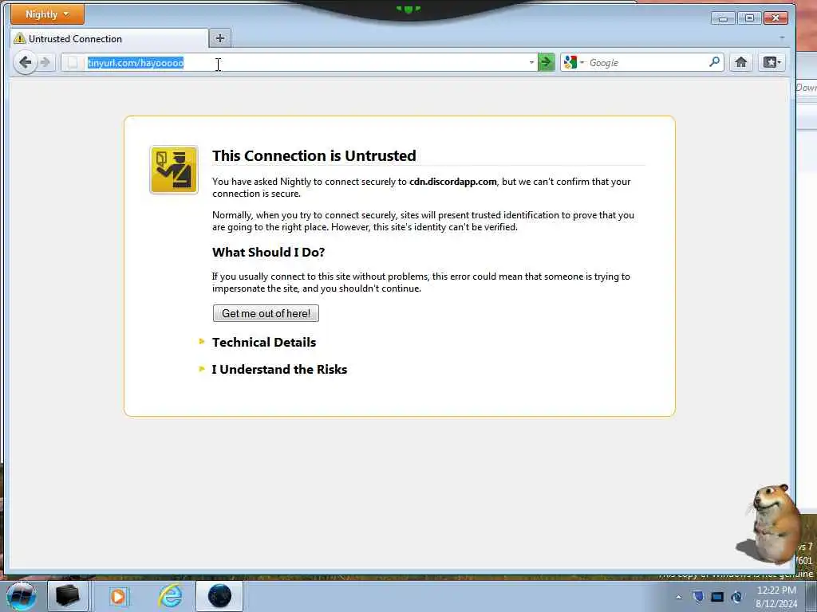Close the Nightly browser window
The height and width of the screenshot is (612, 817).
pos(776,18)
